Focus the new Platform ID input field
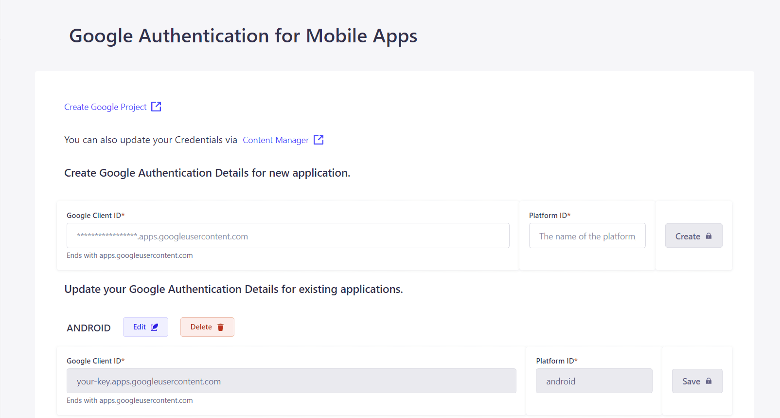780x418 pixels. click(587, 236)
